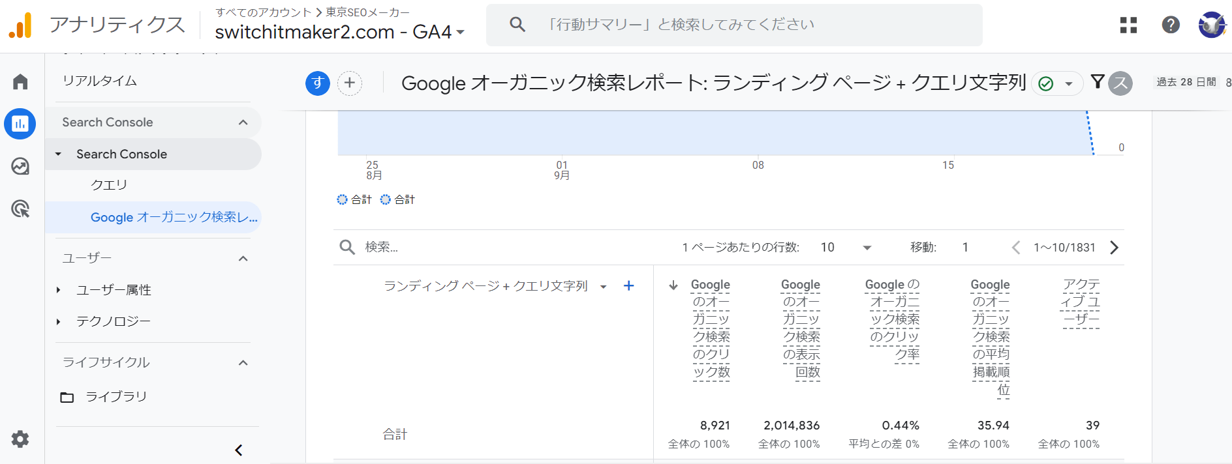Open Admin settings gear
This screenshot has height=464, width=1232.
(20, 439)
